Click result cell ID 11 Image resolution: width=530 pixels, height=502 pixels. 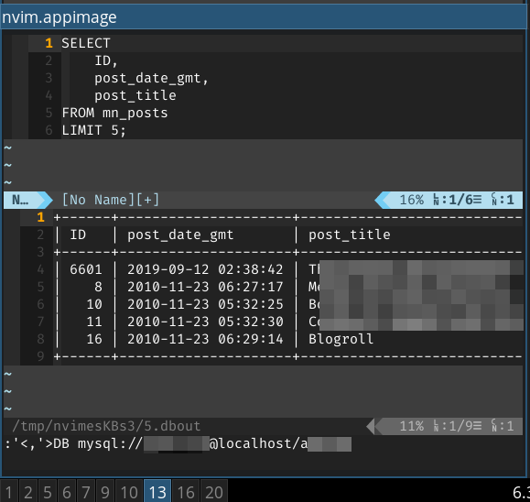click(94, 322)
